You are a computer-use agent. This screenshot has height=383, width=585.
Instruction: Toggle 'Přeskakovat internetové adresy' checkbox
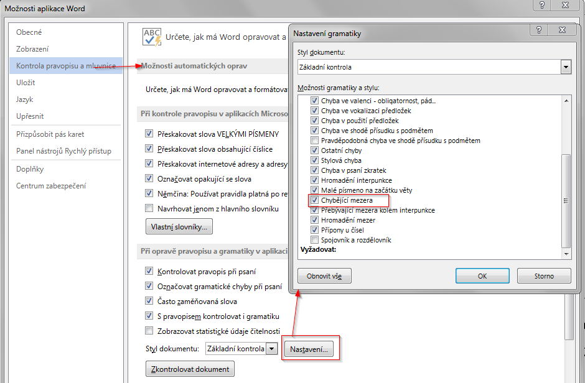(149, 163)
